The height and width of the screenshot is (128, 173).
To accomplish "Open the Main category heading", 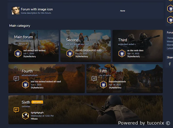I will pos(20,26).
